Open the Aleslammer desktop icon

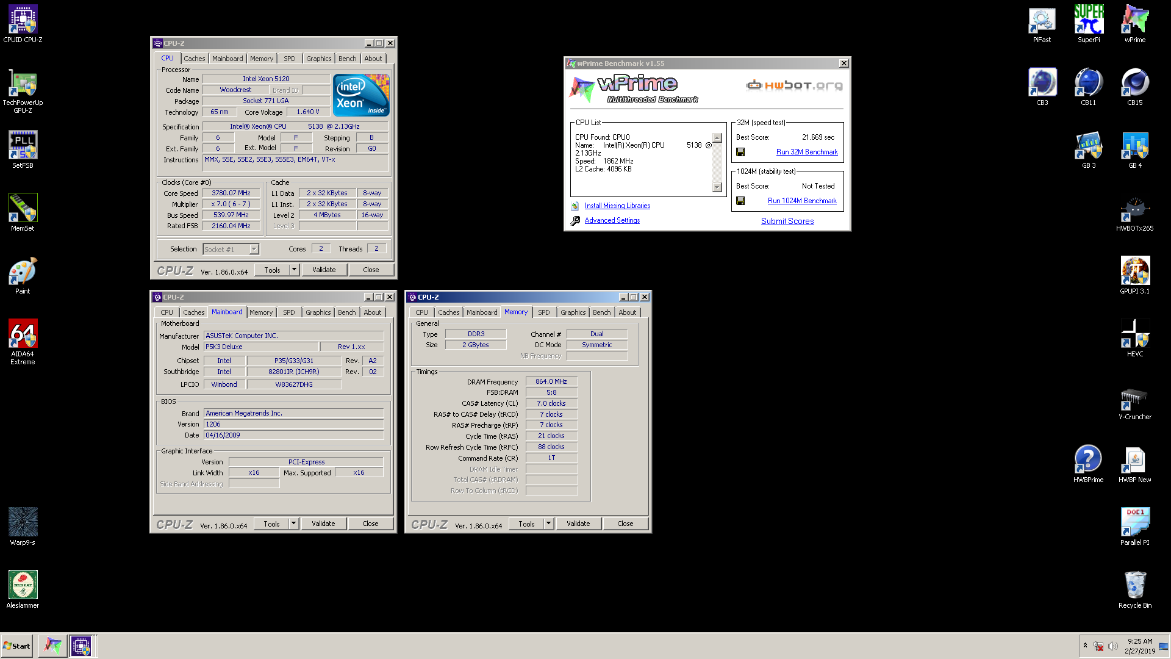(23, 589)
